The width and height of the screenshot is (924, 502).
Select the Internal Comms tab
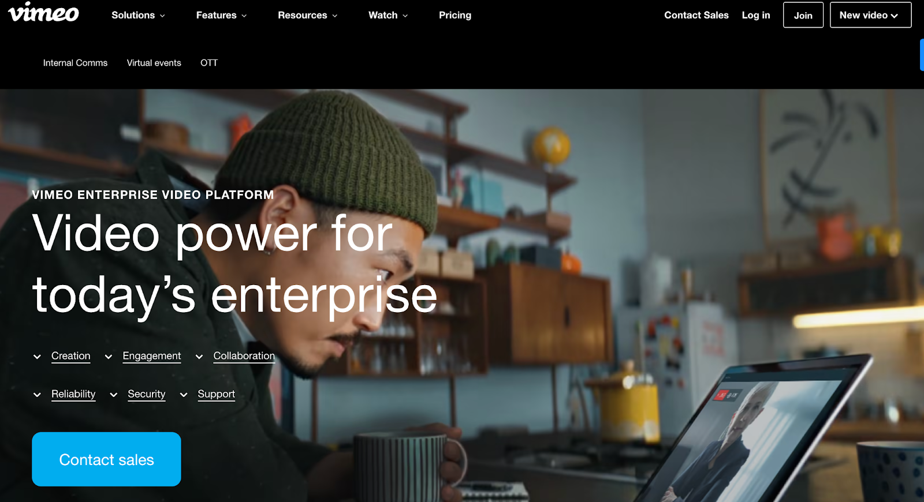[75, 63]
